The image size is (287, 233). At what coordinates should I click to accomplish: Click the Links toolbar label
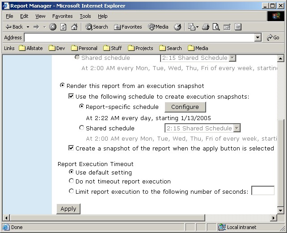coord(9,48)
